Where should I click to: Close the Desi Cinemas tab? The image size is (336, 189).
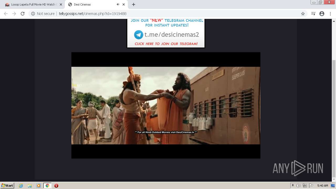(124, 4)
